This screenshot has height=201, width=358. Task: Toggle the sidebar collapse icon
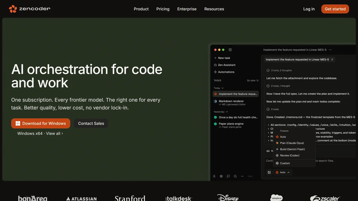click(230, 50)
